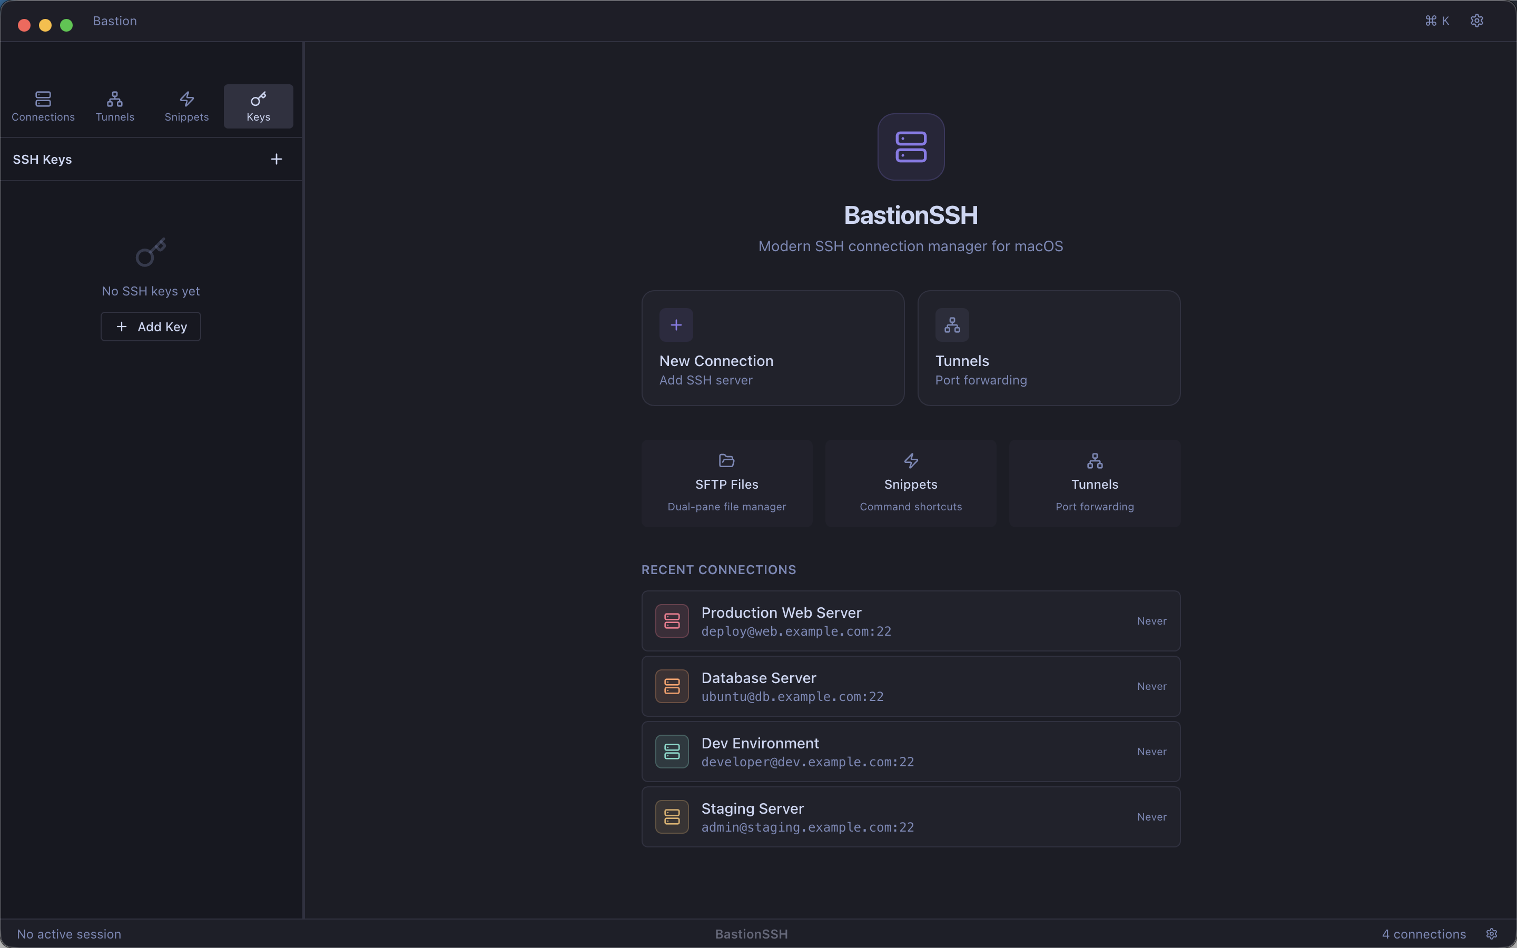Open the Connections panel in the sidebar
1517x948 pixels.
click(x=43, y=105)
